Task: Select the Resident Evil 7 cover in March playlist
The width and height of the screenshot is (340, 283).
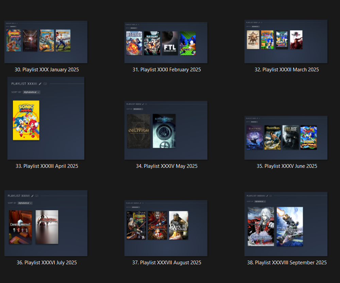Action: click(x=253, y=40)
